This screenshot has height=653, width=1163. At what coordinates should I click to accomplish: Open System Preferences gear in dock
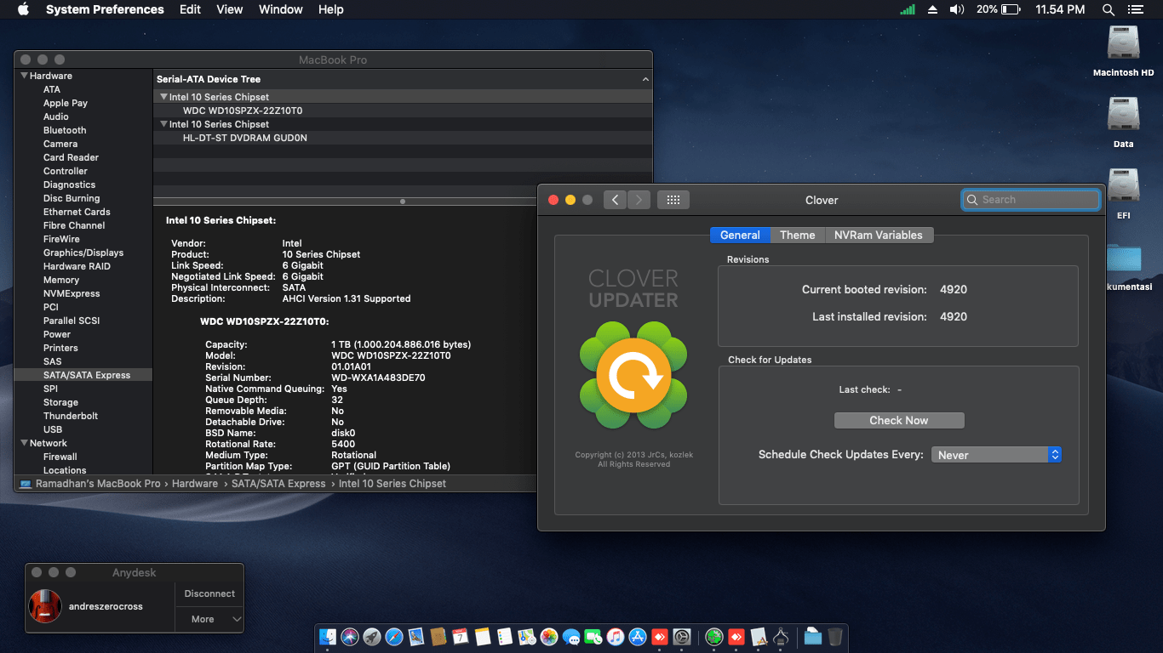(682, 636)
